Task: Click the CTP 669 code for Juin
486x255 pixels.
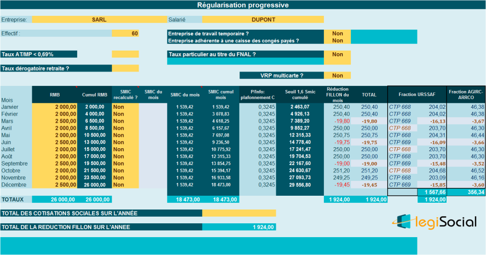Action: (400, 142)
